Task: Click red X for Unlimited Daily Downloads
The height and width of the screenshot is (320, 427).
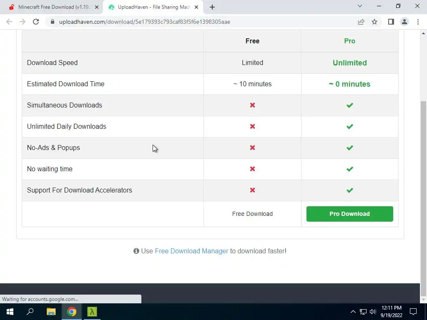Action: [x=252, y=126]
